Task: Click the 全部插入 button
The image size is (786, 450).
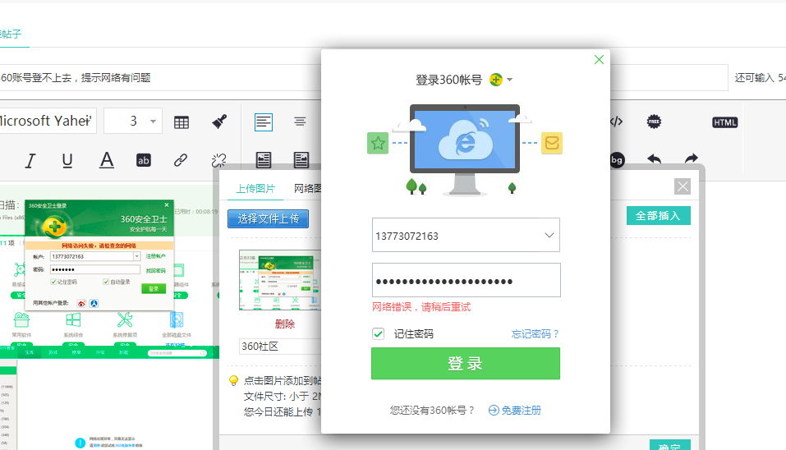Action: (658, 215)
